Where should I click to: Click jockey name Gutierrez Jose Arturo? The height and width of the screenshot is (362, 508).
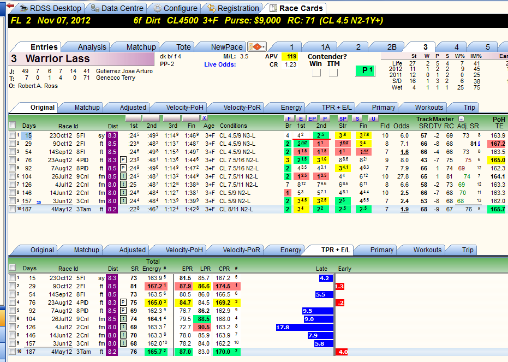click(x=124, y=71)
